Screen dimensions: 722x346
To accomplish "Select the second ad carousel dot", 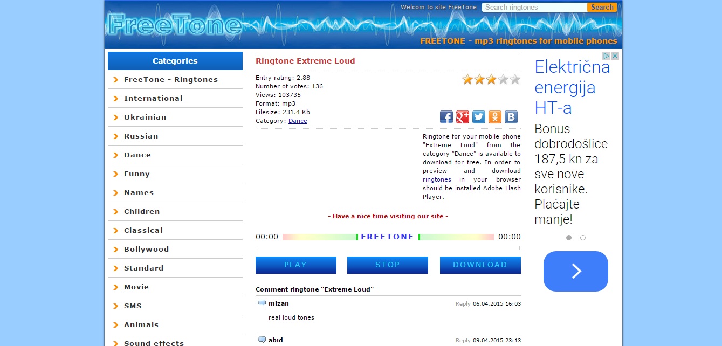I will (x=583, y=238).
